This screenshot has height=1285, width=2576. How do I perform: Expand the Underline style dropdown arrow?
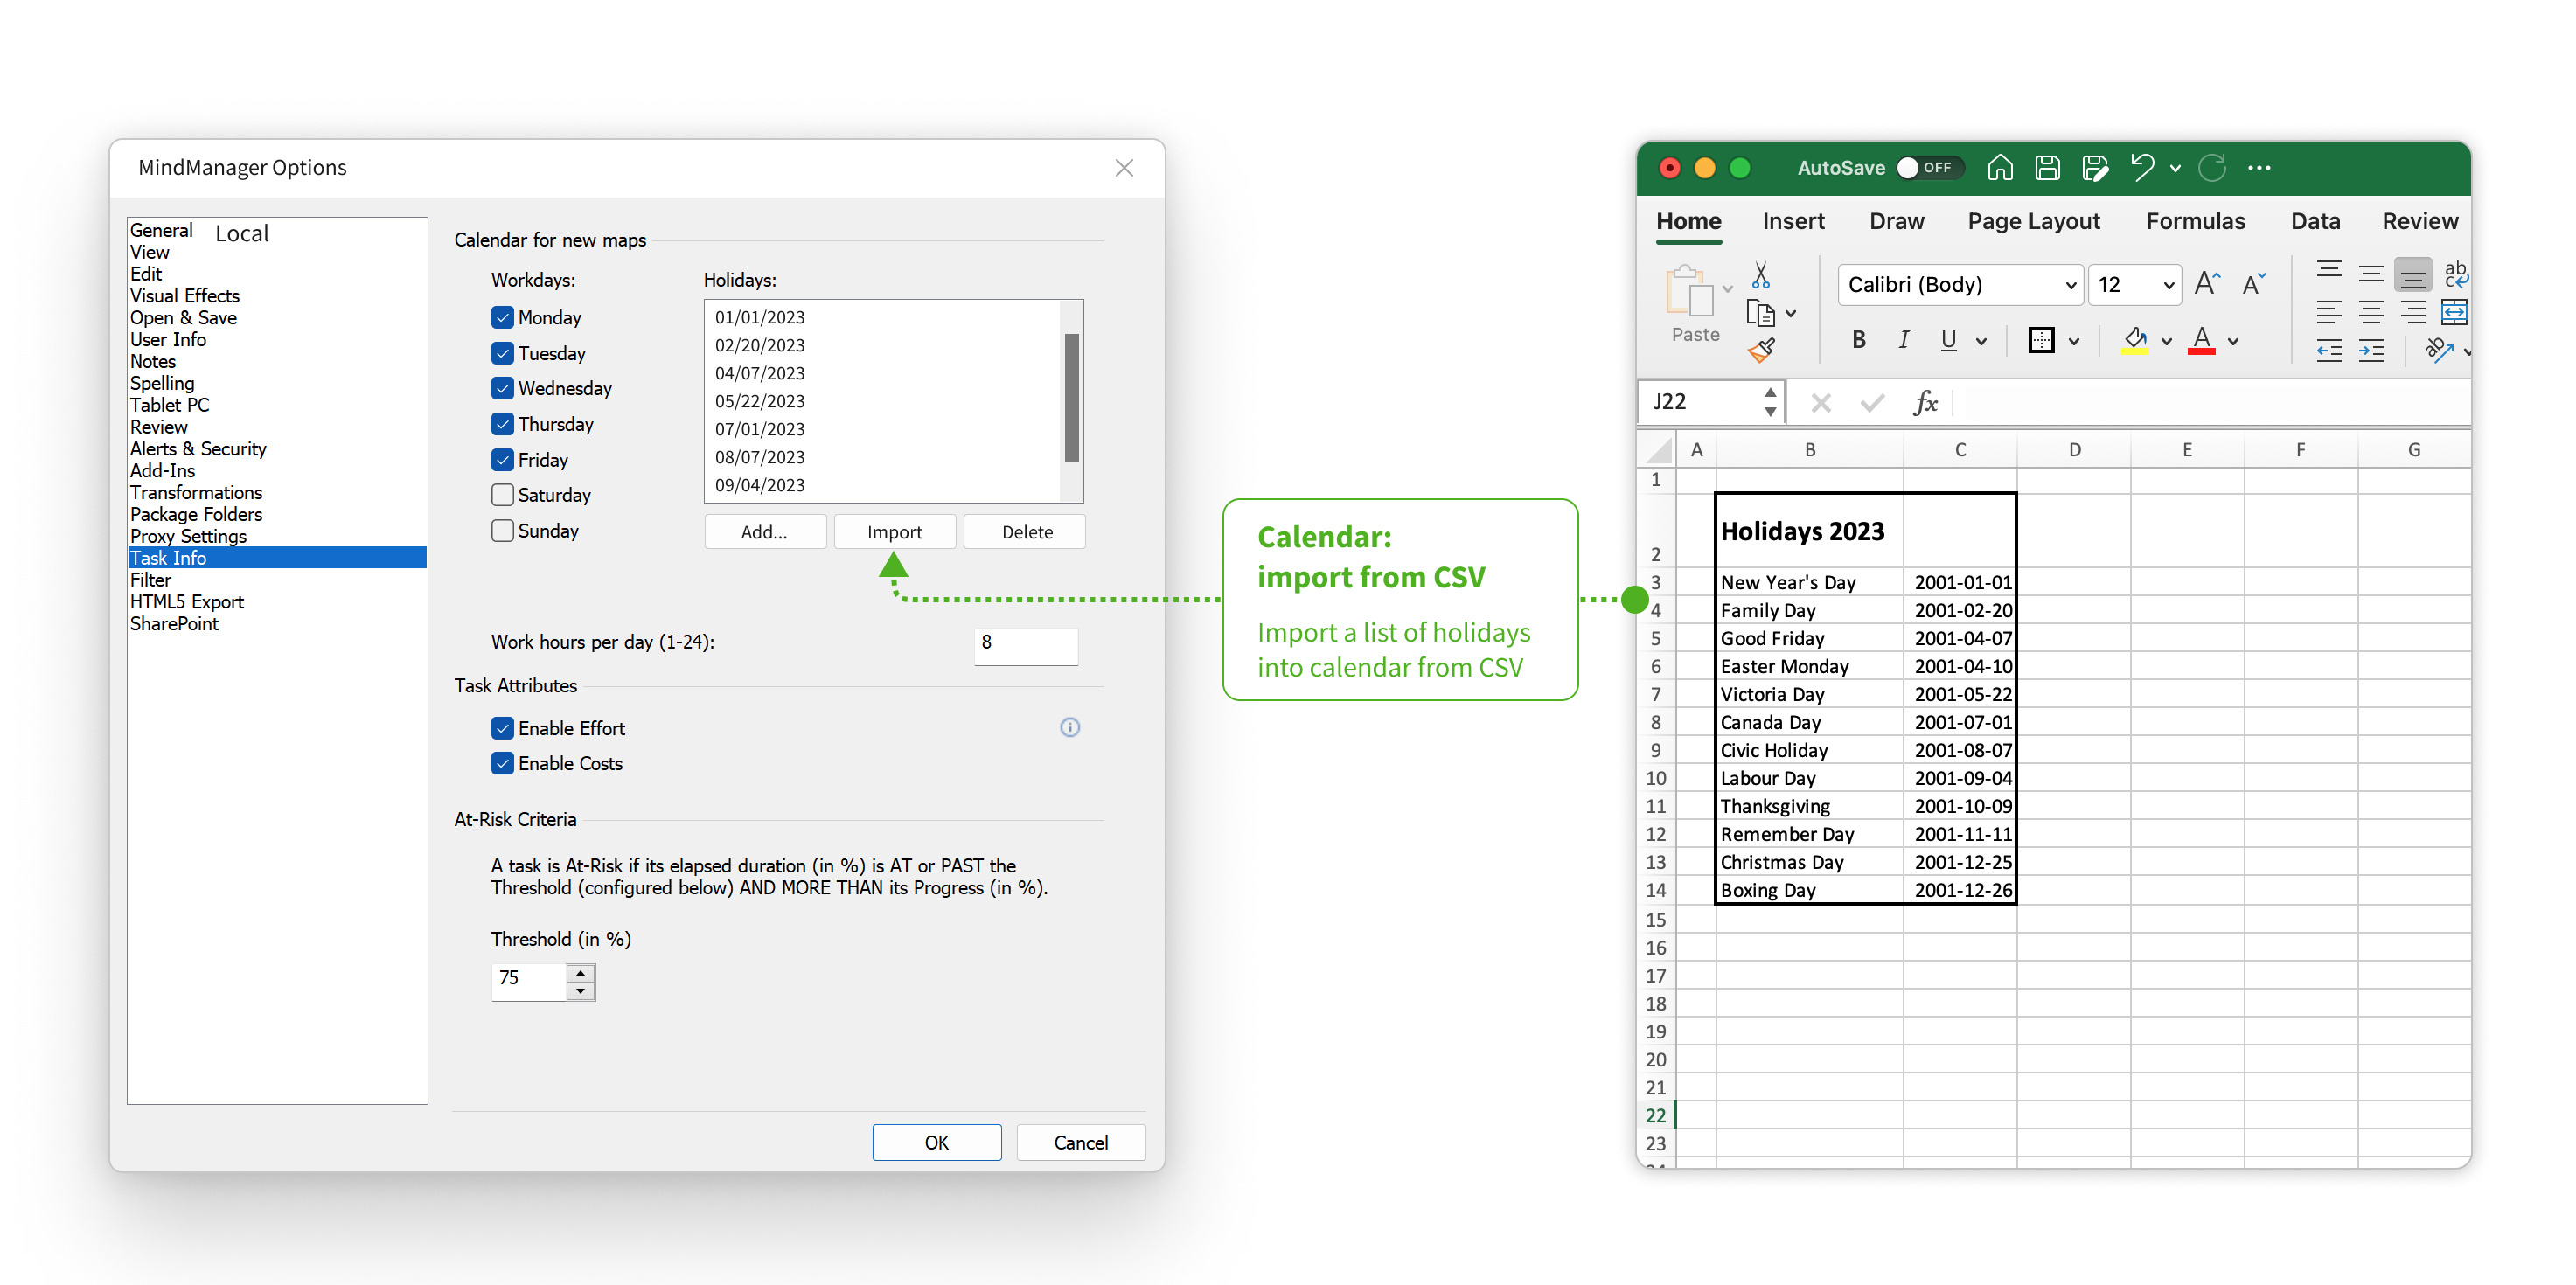1981,342
